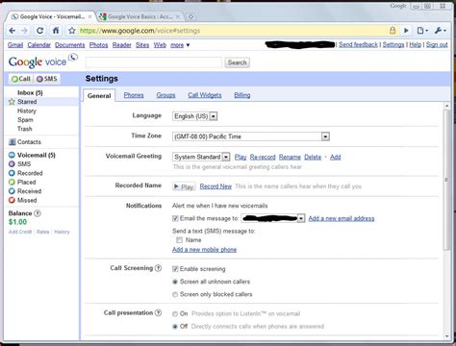
Task: Click the Recorded circle icon
Action: click(x=12, y=173)
